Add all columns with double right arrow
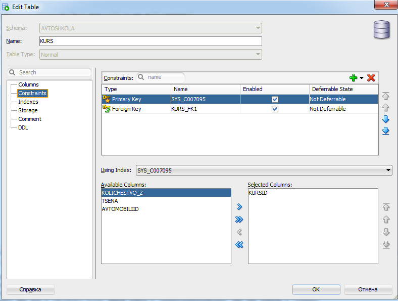 [239, 219]
